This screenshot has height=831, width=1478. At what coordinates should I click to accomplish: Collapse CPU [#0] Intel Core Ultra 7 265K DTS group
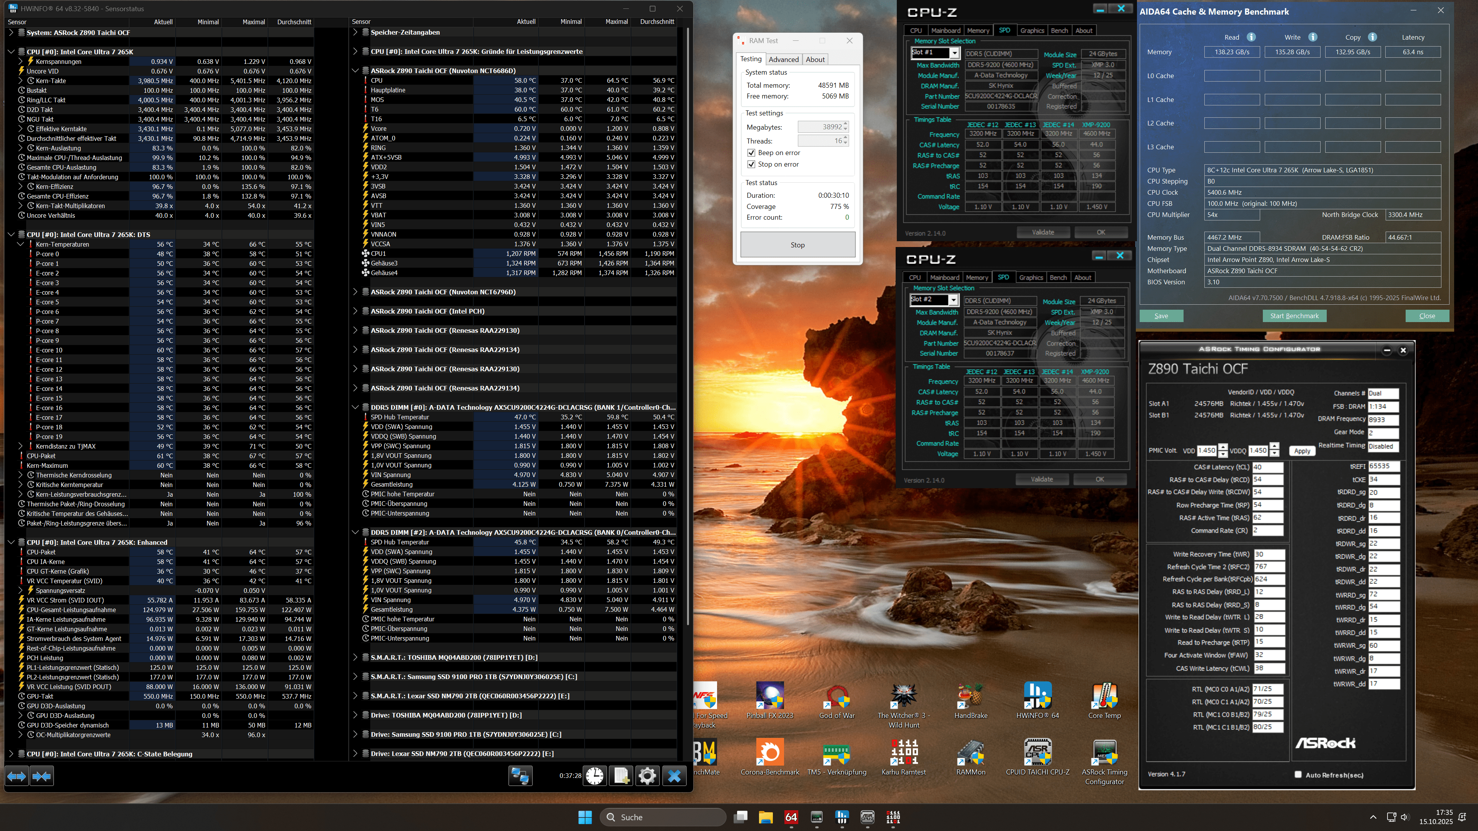coord(11,235)
